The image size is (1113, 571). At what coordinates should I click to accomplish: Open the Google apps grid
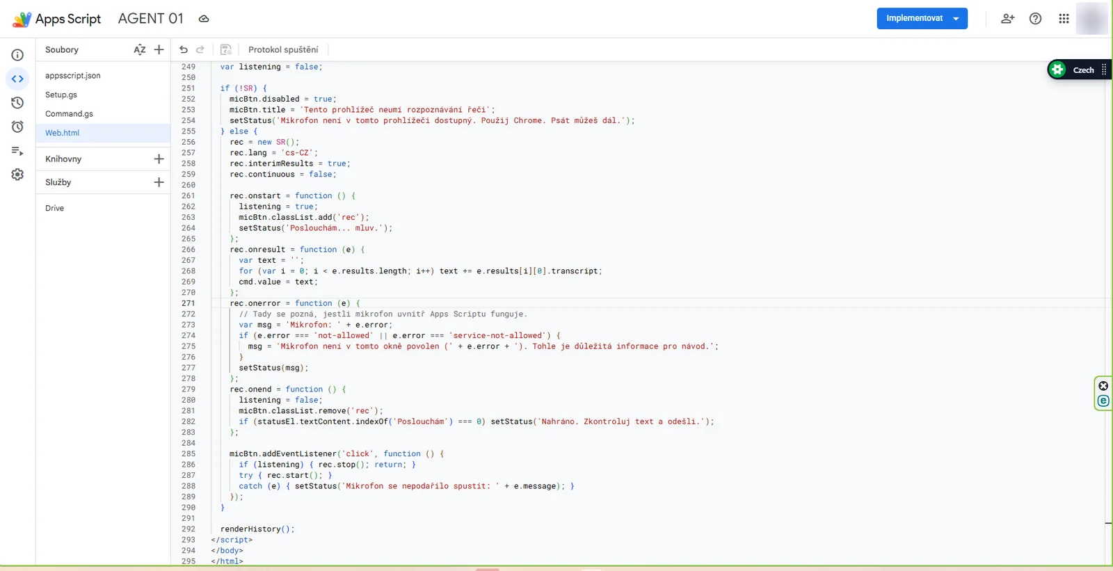tap(1064, 19)
